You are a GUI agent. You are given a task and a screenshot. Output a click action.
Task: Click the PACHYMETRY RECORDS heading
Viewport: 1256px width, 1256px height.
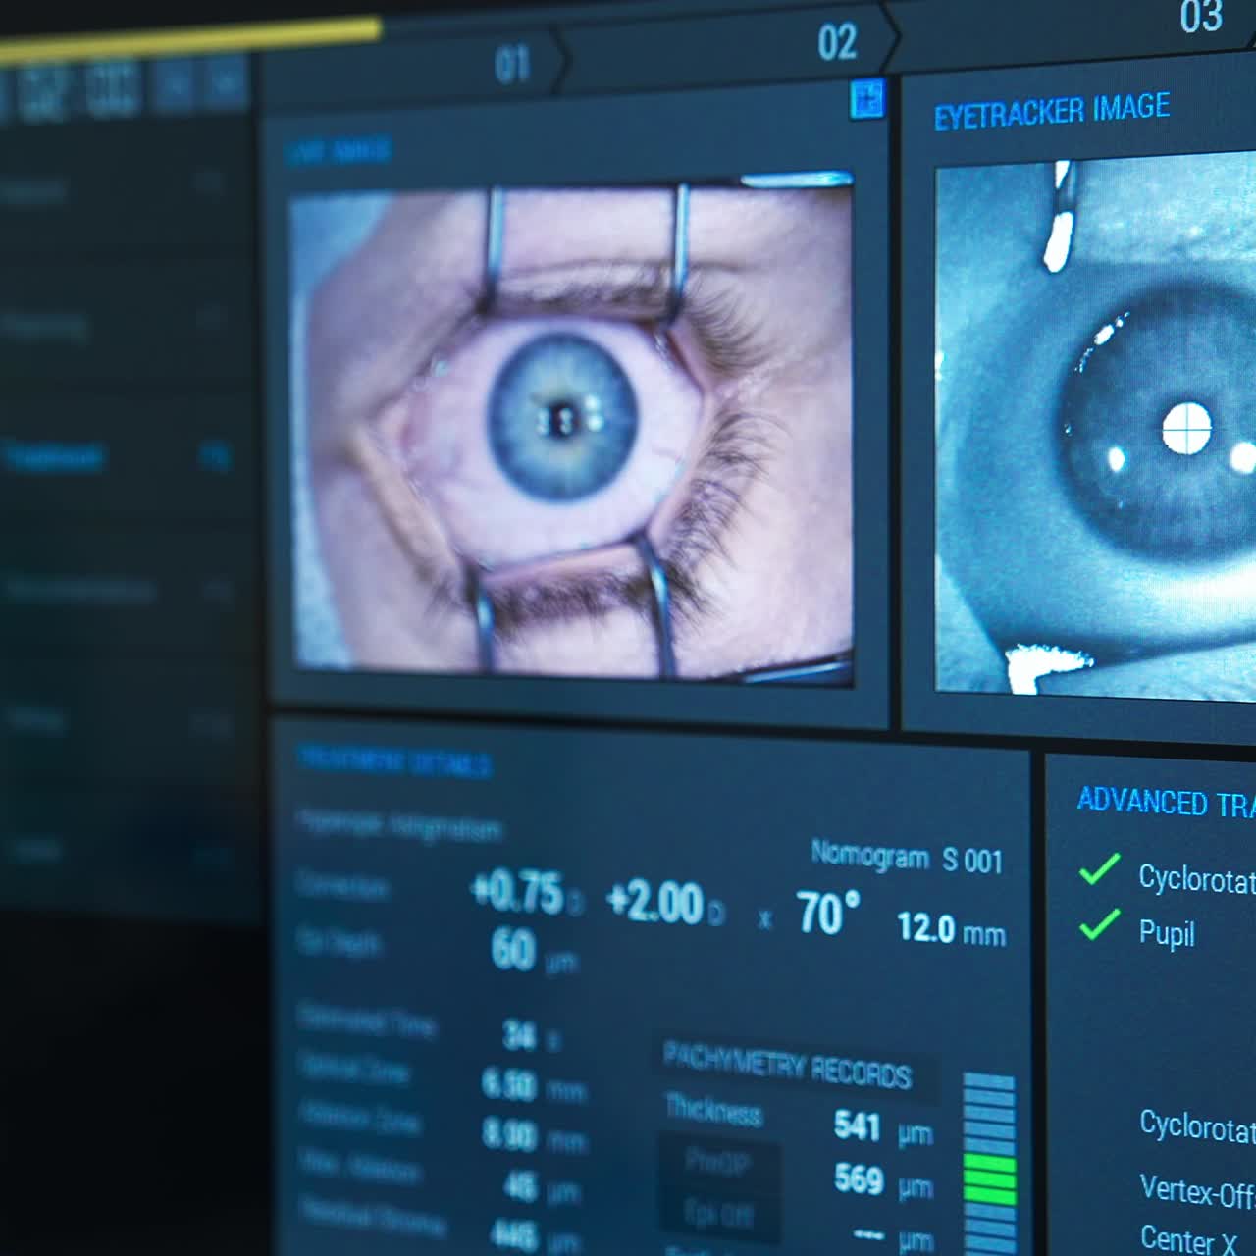[788, 1066]
